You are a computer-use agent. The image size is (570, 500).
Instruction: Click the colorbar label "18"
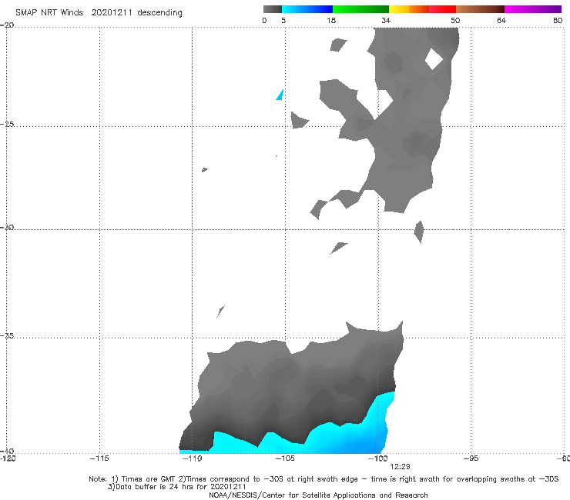(x=331, y=20)
